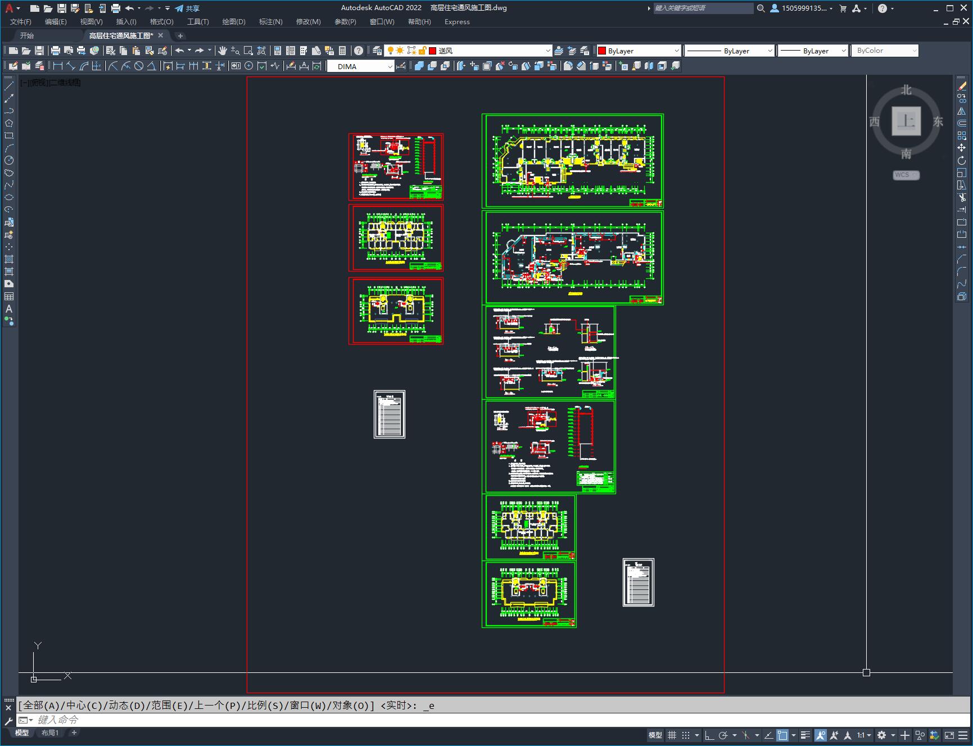Image resolution: width=973 pixels, height=746 pixels.
Task: Open the 标注(N) menu
Action: pyautogui.click(x=270, y=22)
